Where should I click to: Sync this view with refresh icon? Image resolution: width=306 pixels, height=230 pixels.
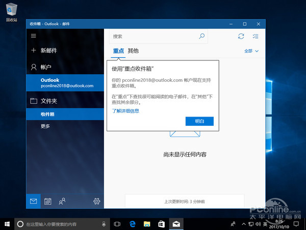pyautogui.click(x=241, y=36)
